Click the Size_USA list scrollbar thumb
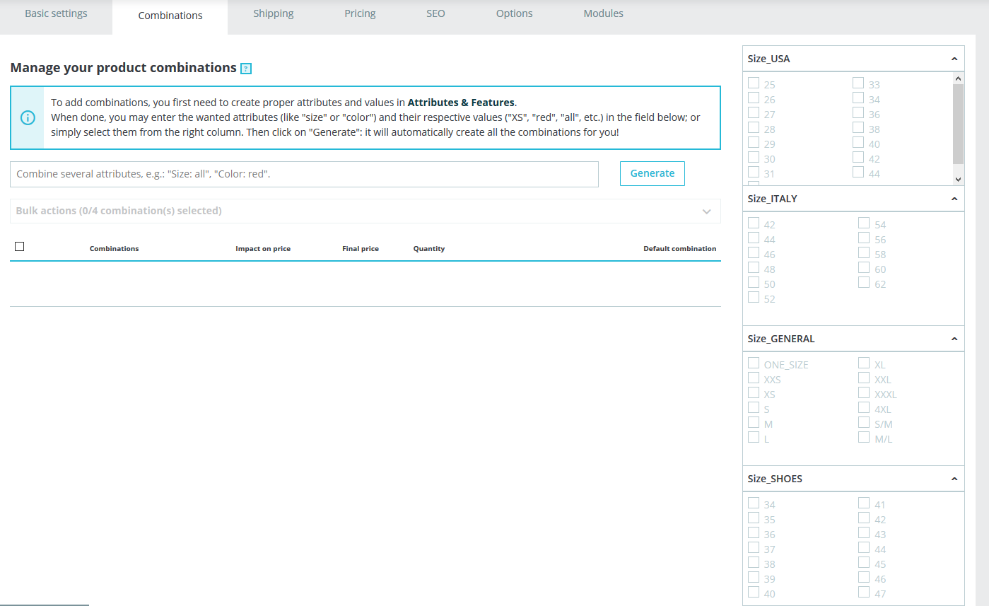 (x=958, y=124)
